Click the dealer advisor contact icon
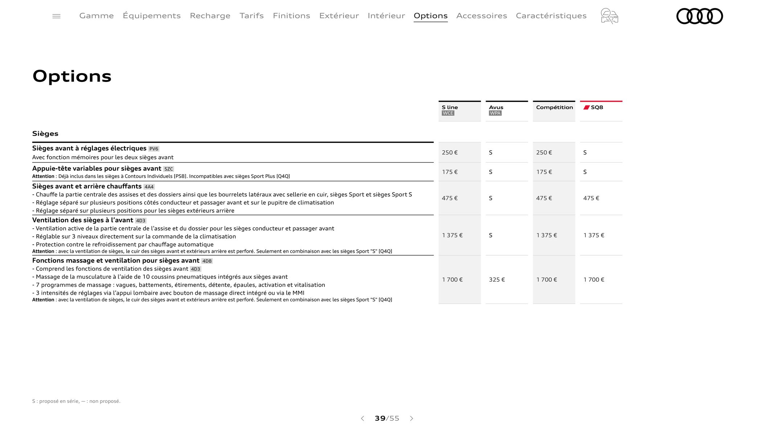Image resolution: width=774 pixels, height=435 pixels. coord(609,16)
